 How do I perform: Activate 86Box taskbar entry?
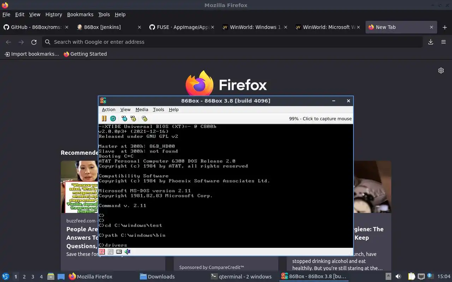point(314,276)
